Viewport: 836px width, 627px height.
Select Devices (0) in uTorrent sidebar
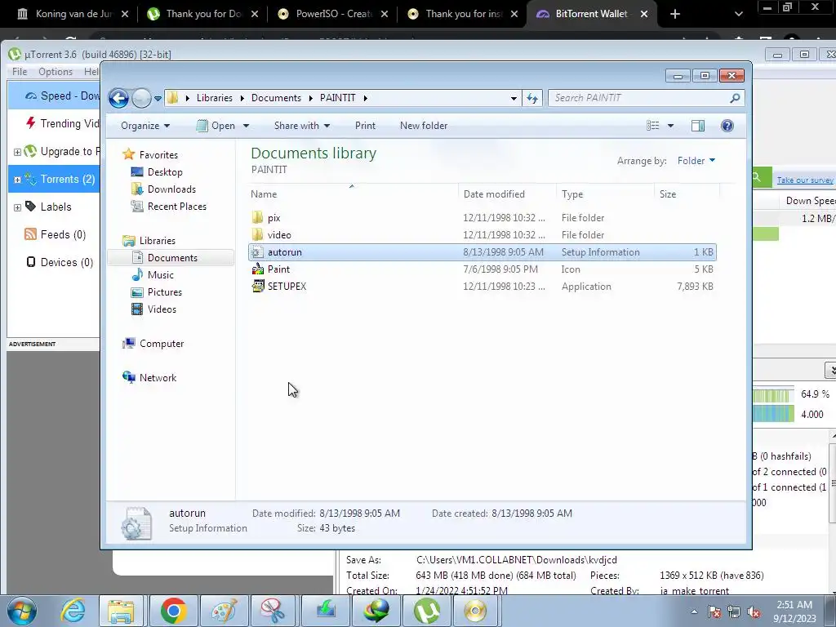click(x=59, y=262)
